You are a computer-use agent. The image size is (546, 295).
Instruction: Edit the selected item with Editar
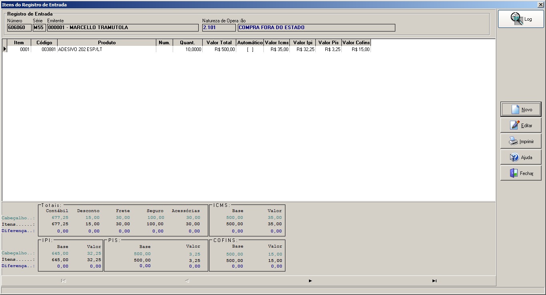pyautogui.click(x=521, y=125)
